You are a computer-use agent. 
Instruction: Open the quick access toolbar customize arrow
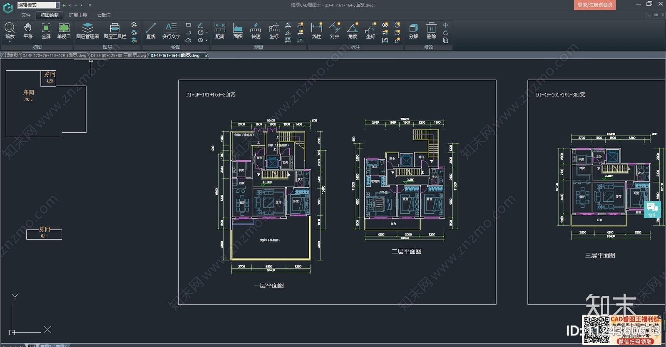(90, 5)
